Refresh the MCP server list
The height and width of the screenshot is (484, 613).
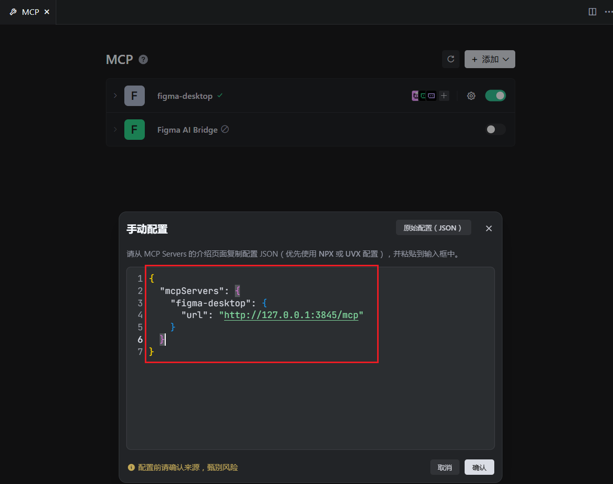tap(451, 59)
